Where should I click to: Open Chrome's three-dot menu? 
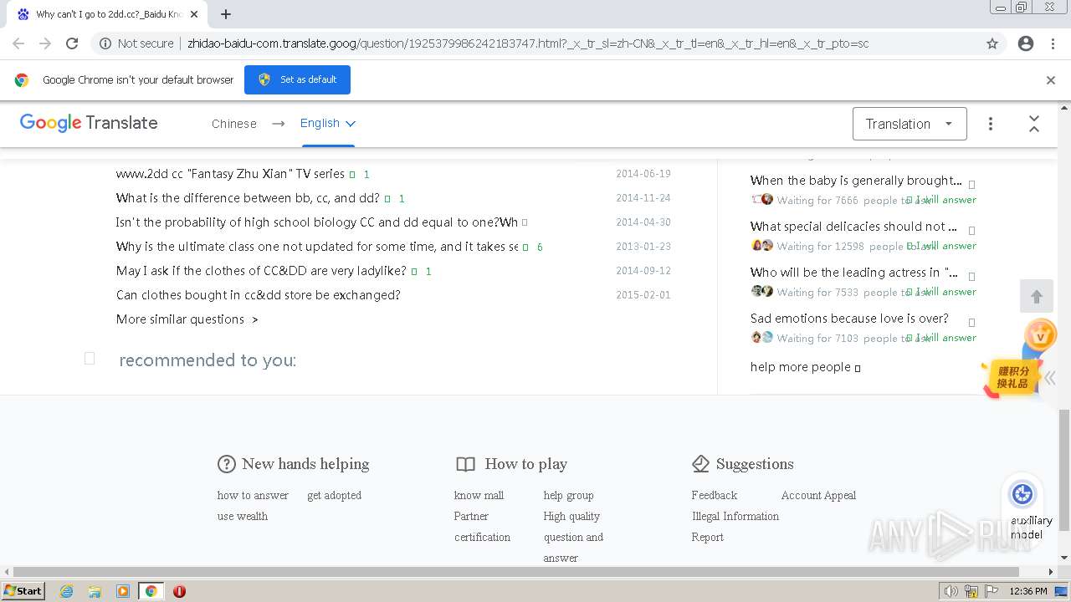[1053, 43]
